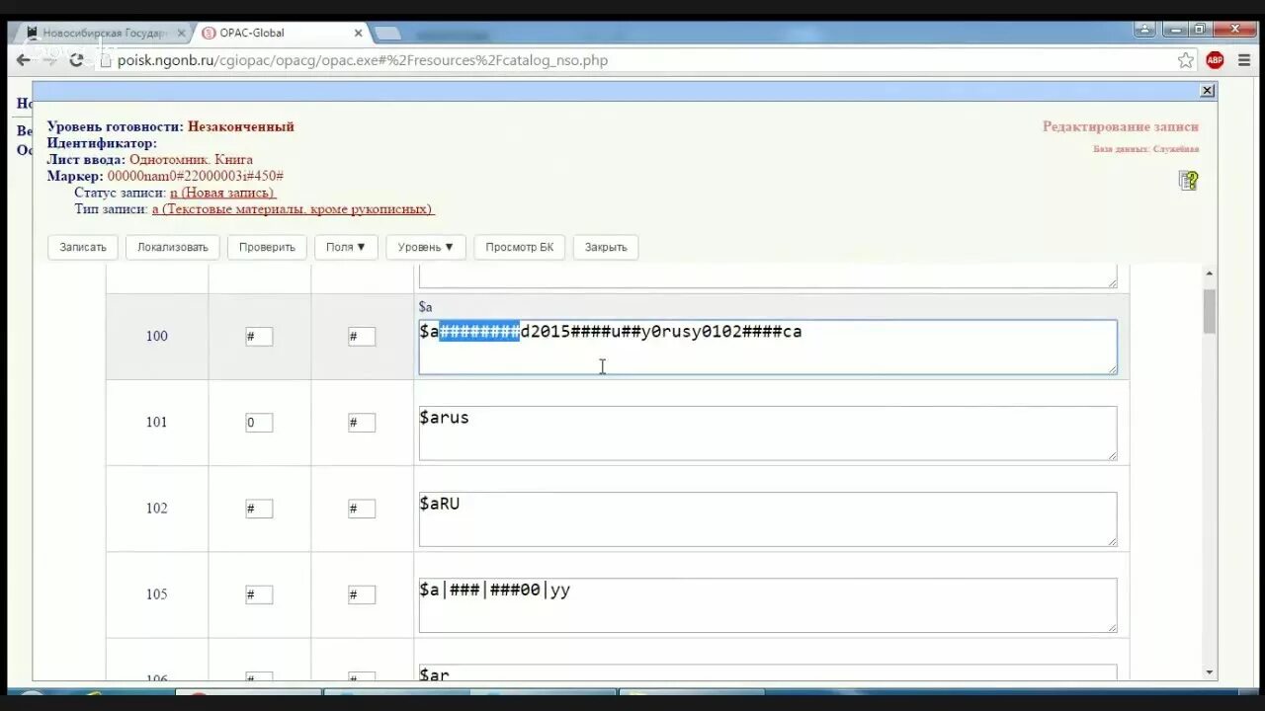Focus field 106 text area with $ar

768,672
